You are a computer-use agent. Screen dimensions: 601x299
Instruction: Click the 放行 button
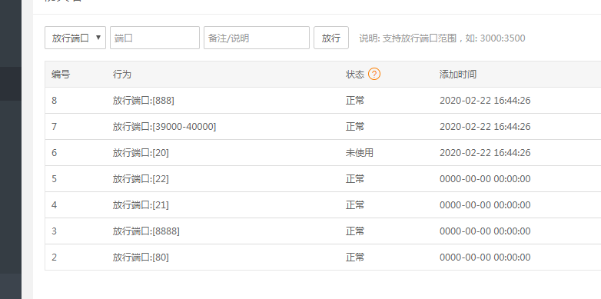[331, 38]
